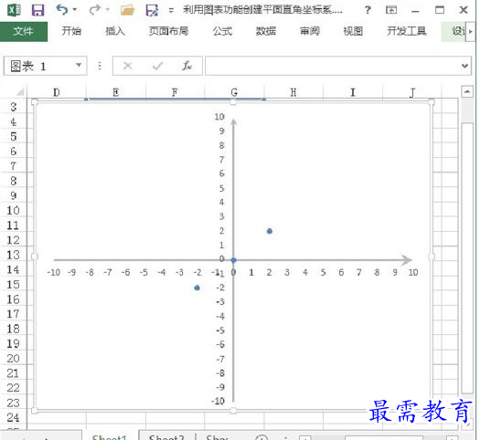
Task: Switch to the Sheet2 worksheet tab
Action: coord(166,436)
